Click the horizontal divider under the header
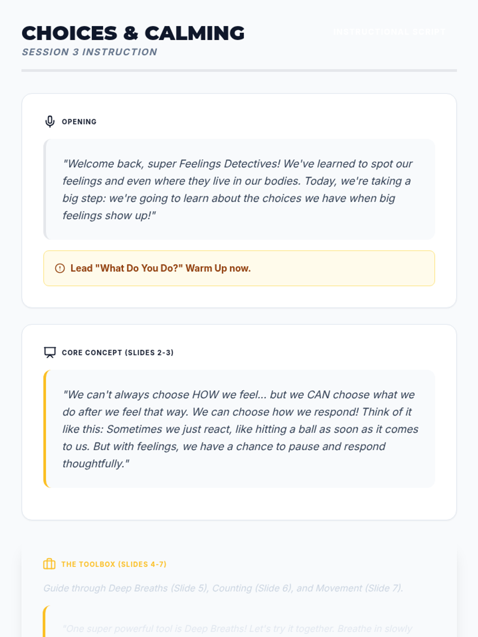Screen dimensions: 478x637 click(x=239, y=70)
